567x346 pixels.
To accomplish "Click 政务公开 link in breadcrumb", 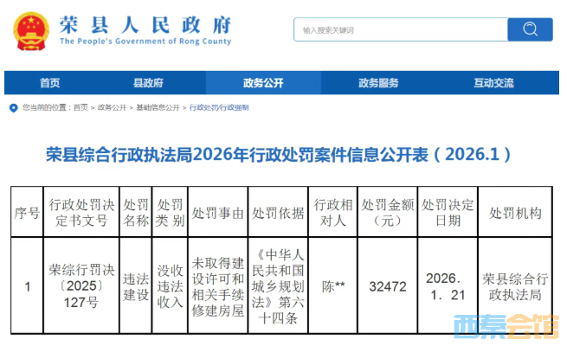I will click(x=111, y=107).
